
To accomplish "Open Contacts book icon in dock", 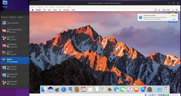I will point(77,89).
